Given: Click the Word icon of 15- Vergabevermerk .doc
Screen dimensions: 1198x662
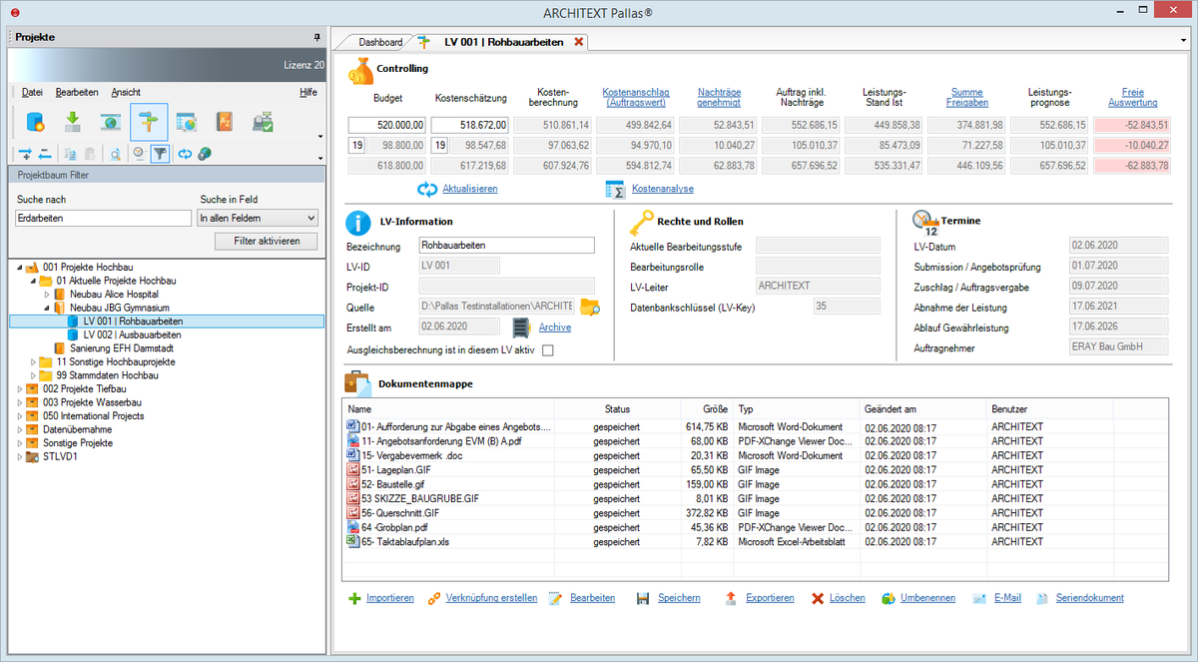Looking at the screenshot, I should tap(352, 455).
